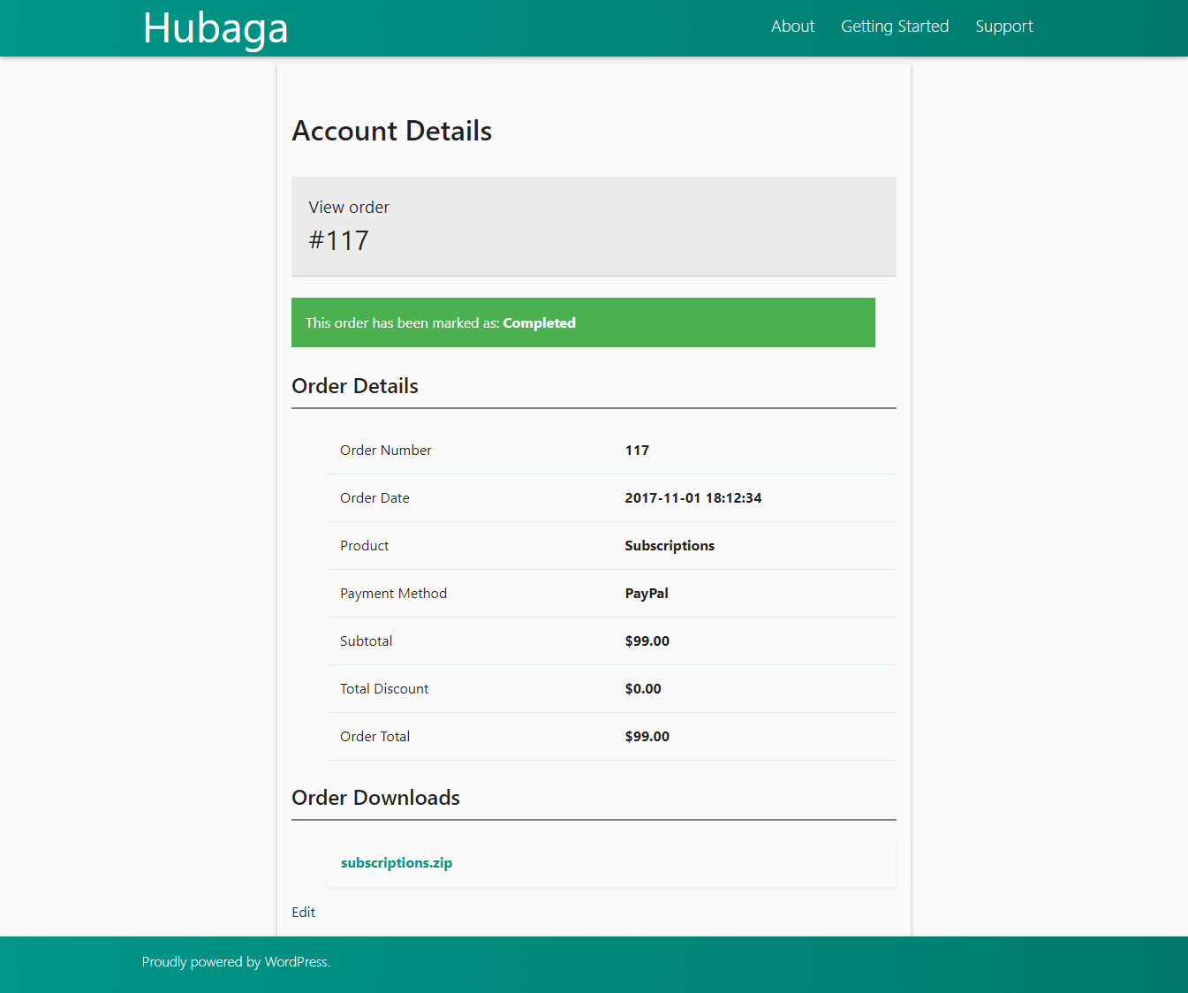Click the order number value 117

[x=637, y=451]
